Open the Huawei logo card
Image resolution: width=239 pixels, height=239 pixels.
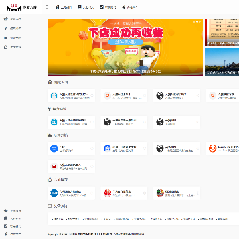coord(124,193)
